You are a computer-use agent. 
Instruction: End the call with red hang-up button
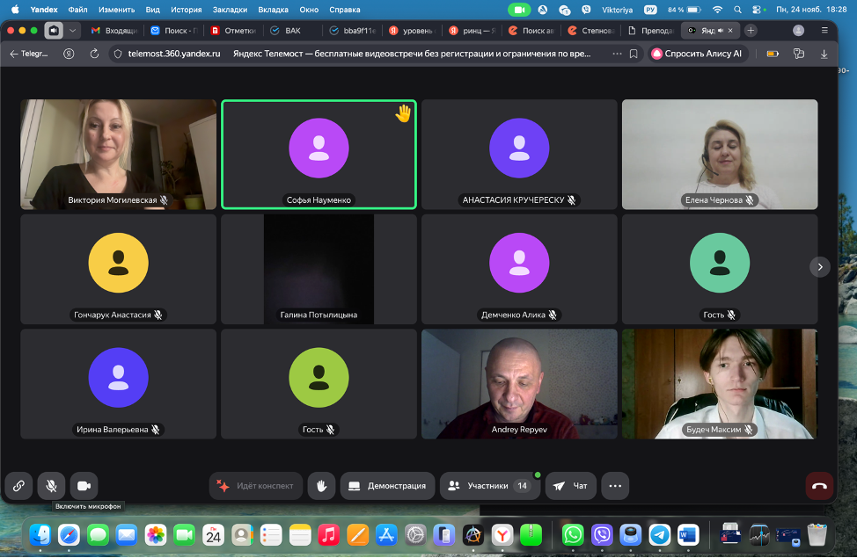(x=819, y=485)
